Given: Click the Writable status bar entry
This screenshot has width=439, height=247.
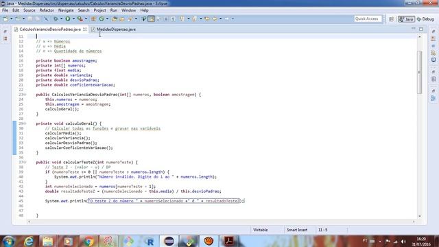Looking at the screenshot, I should tap(261, 230).
